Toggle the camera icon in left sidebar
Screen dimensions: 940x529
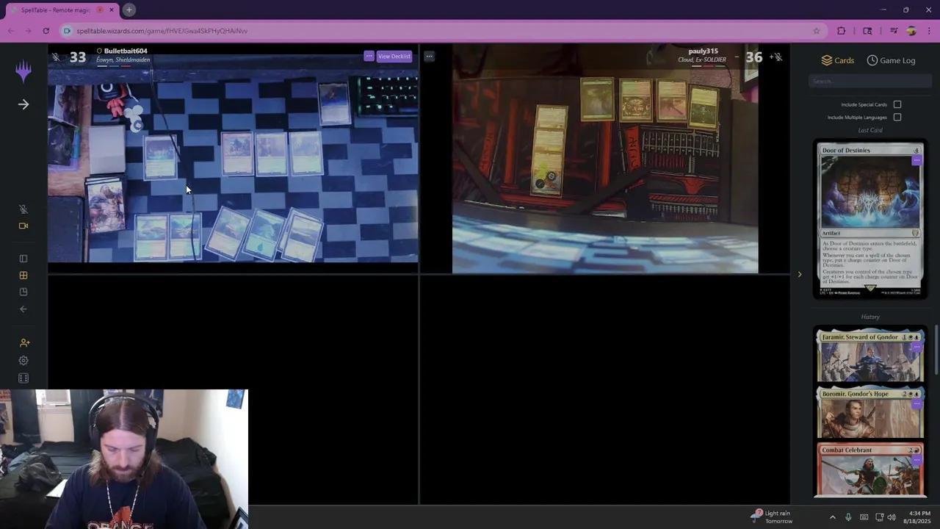(x=23, y=226)
